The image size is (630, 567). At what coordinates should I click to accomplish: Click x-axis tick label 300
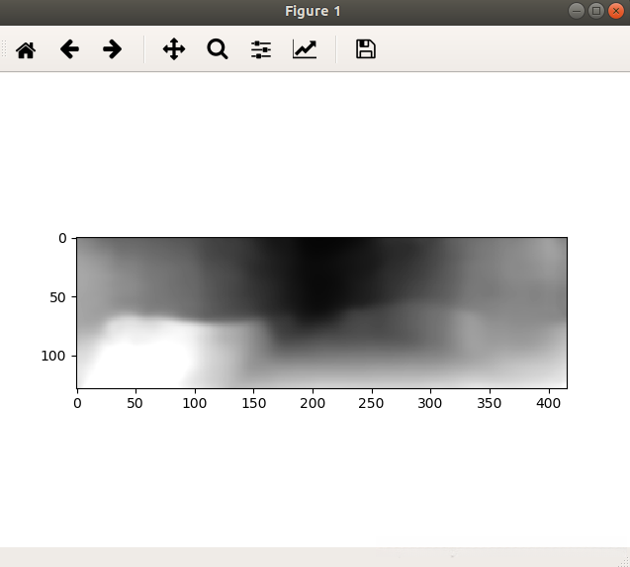point(430,403)
